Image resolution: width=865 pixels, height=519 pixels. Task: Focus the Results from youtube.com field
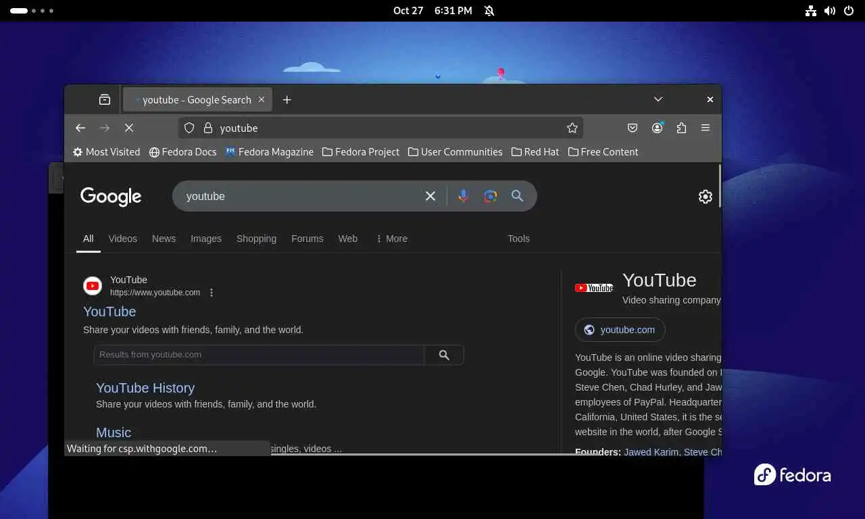click(259, 355)
